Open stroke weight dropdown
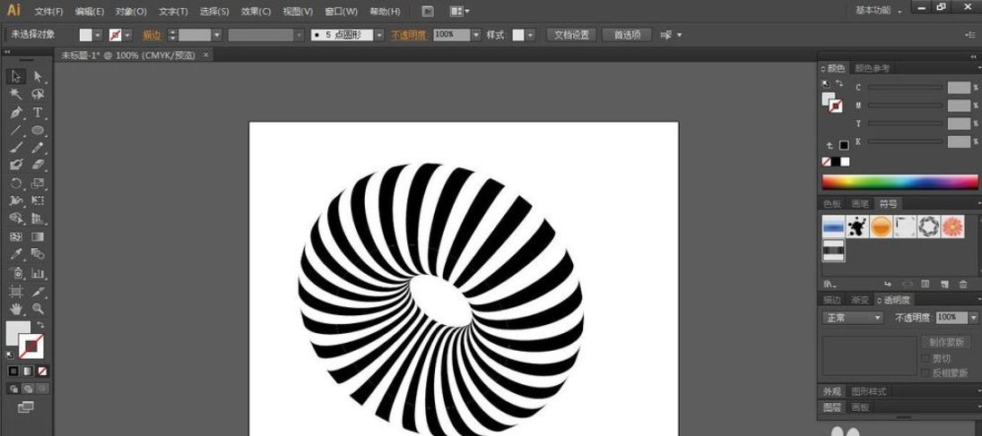The height and width of the screenshot is (436, 982). tap(217, 35)
